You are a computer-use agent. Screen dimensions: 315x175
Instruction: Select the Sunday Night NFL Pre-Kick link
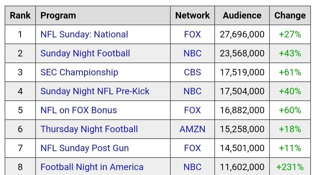pyautogui.click(x=95, y=91)
